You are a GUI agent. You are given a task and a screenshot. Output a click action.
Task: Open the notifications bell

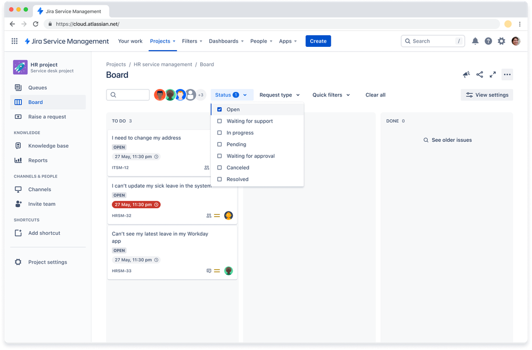pos(475,41)
